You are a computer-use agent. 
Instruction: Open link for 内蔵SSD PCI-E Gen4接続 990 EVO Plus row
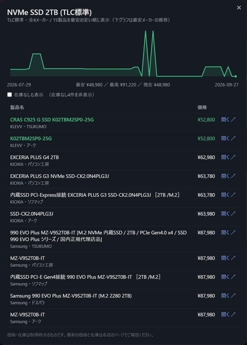(x=228, y=277)
